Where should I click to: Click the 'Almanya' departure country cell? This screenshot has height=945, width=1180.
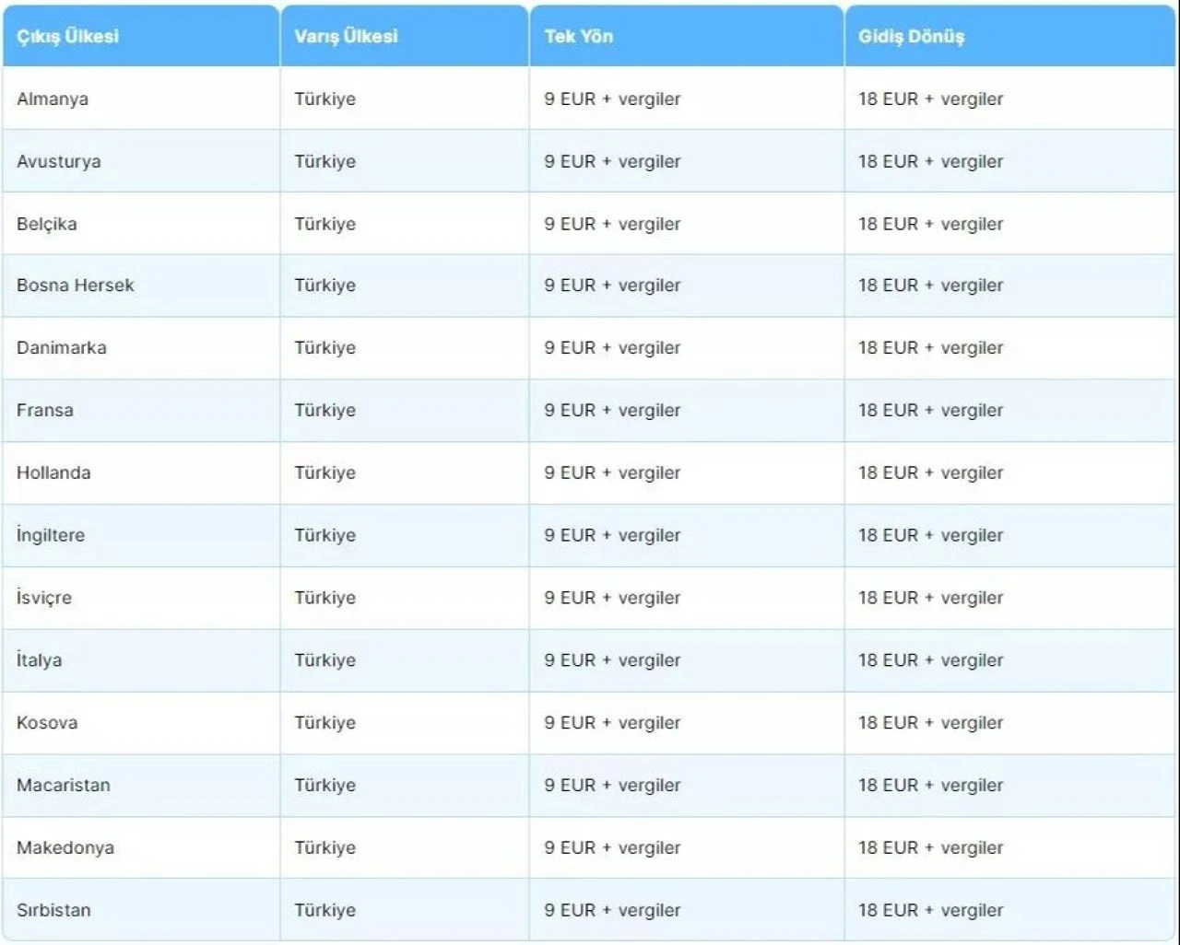(x=53, y=99)
